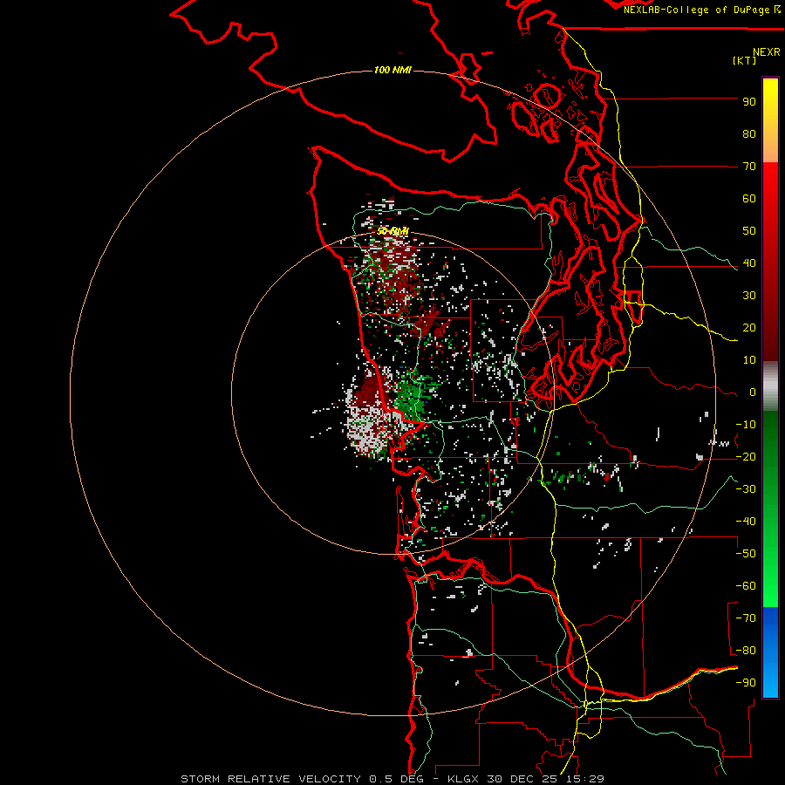Click the -50 knot scale label

[746, 554]
